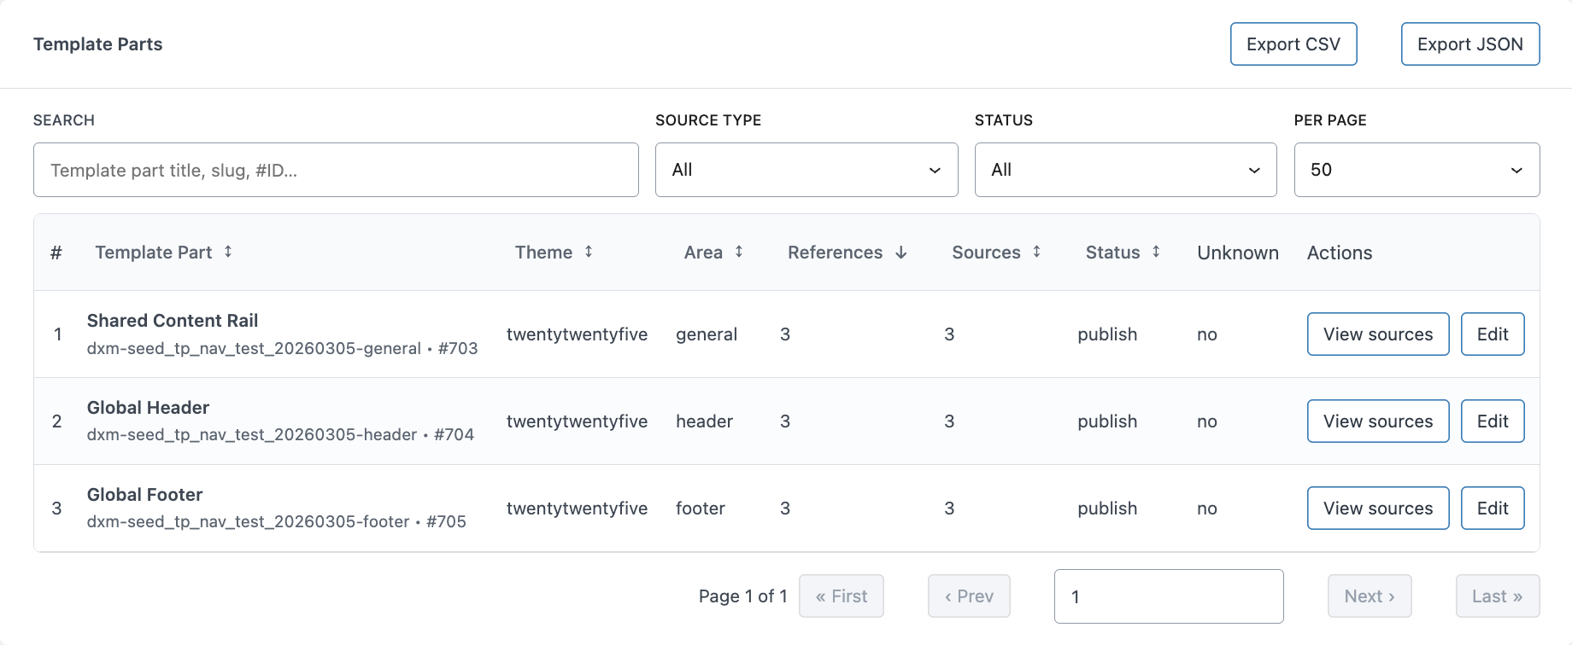Image resolution: width=1572 pixels, height=645 pixels.
Task: Export the table as CSV
Action: (x=1293, y=44)
